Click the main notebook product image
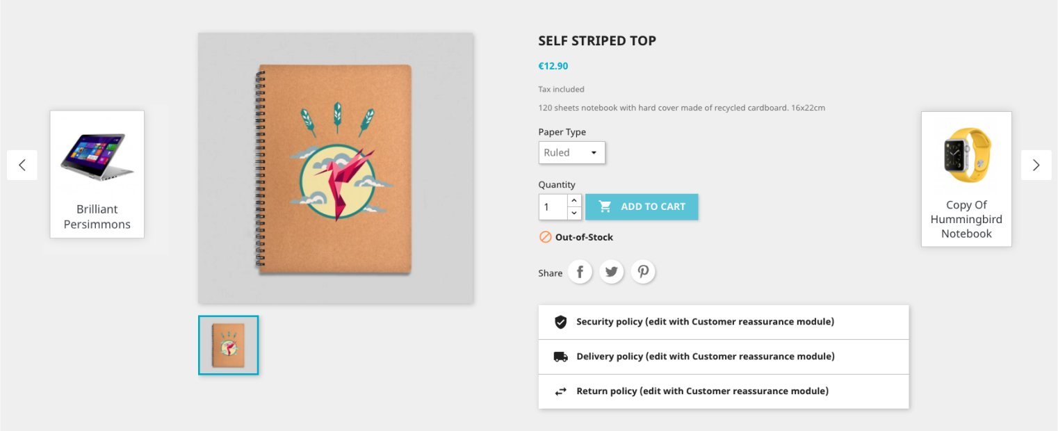 click(x=336, y=168)
